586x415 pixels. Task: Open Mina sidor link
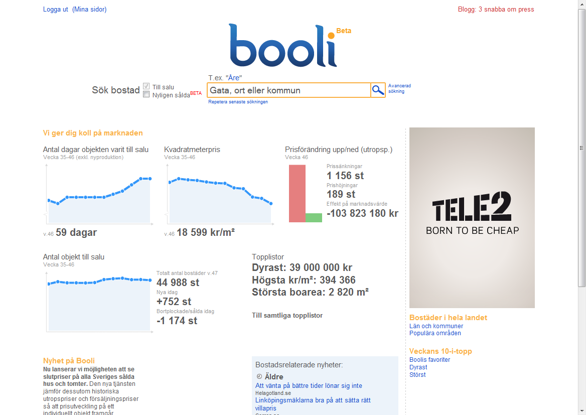click(89, 10)
